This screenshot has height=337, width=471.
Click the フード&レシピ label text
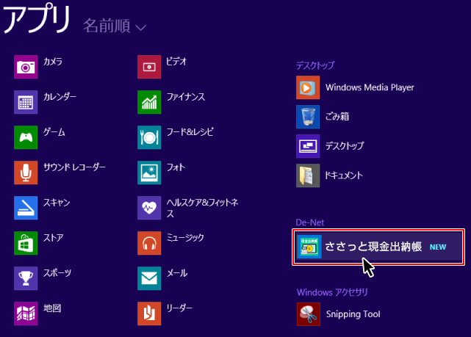click(190, 131)
